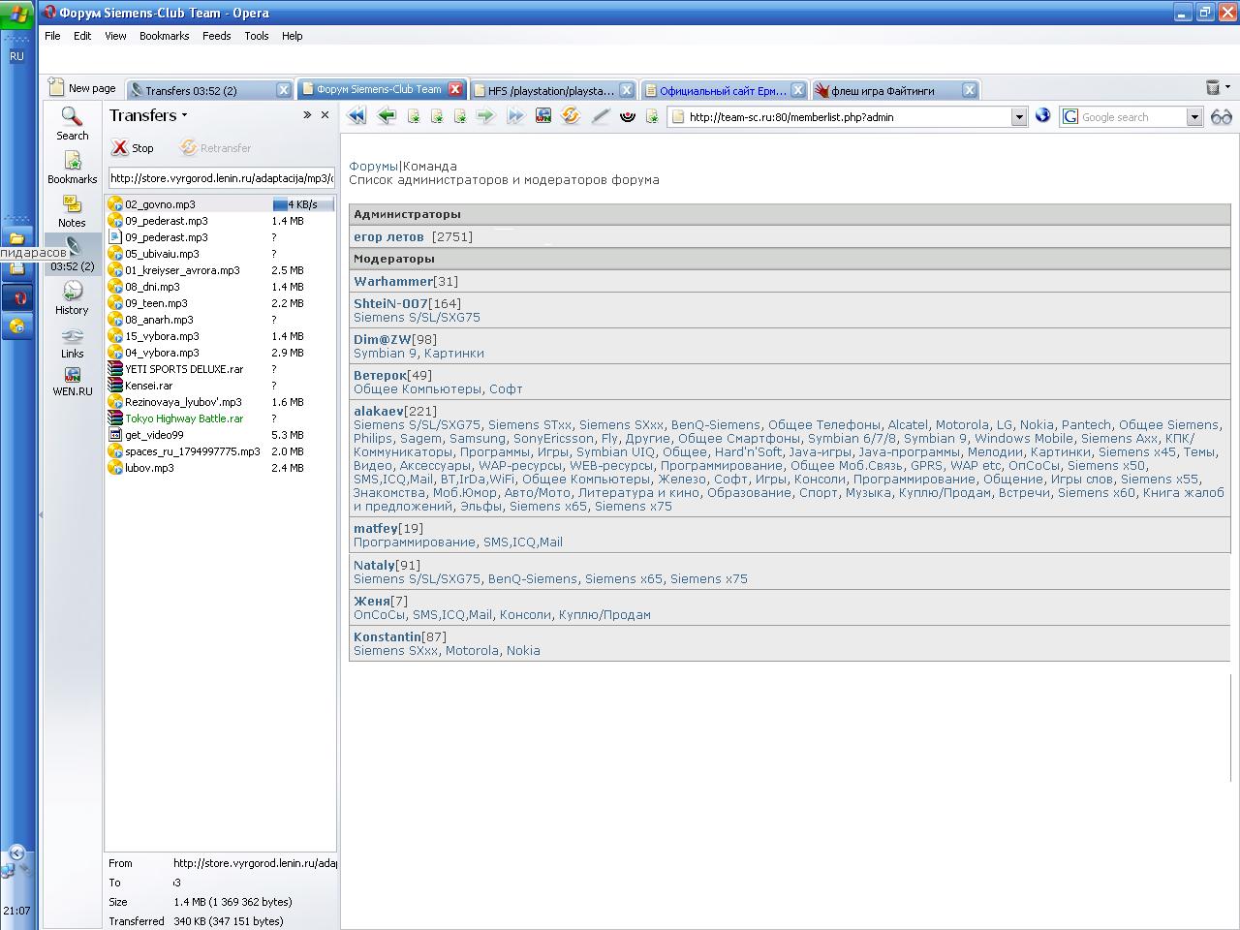Click the Rewind double-arrow navigation icon
The image size is (1240, 930).
coord(356,116)
